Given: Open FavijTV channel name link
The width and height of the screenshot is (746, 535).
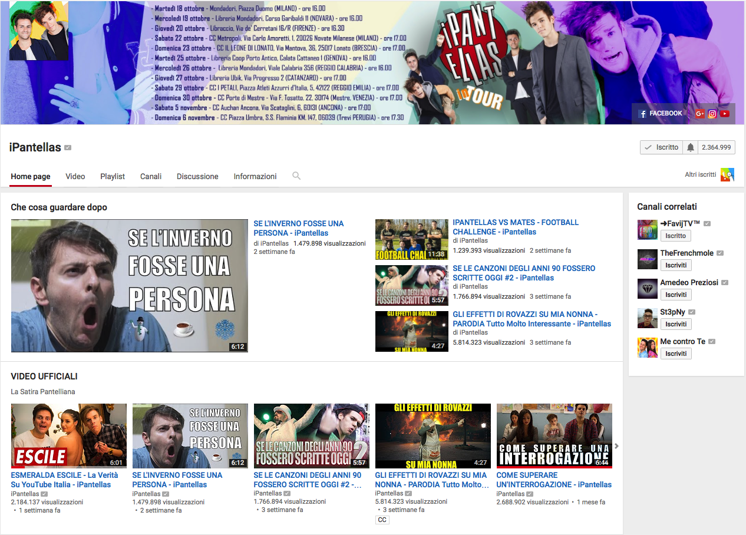Looking at the screenshot, I should click(x=680, y=223).
